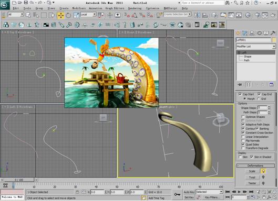The image size is (278, 201).
Task: Click the Align tool icon
Action: pos(205,15)
